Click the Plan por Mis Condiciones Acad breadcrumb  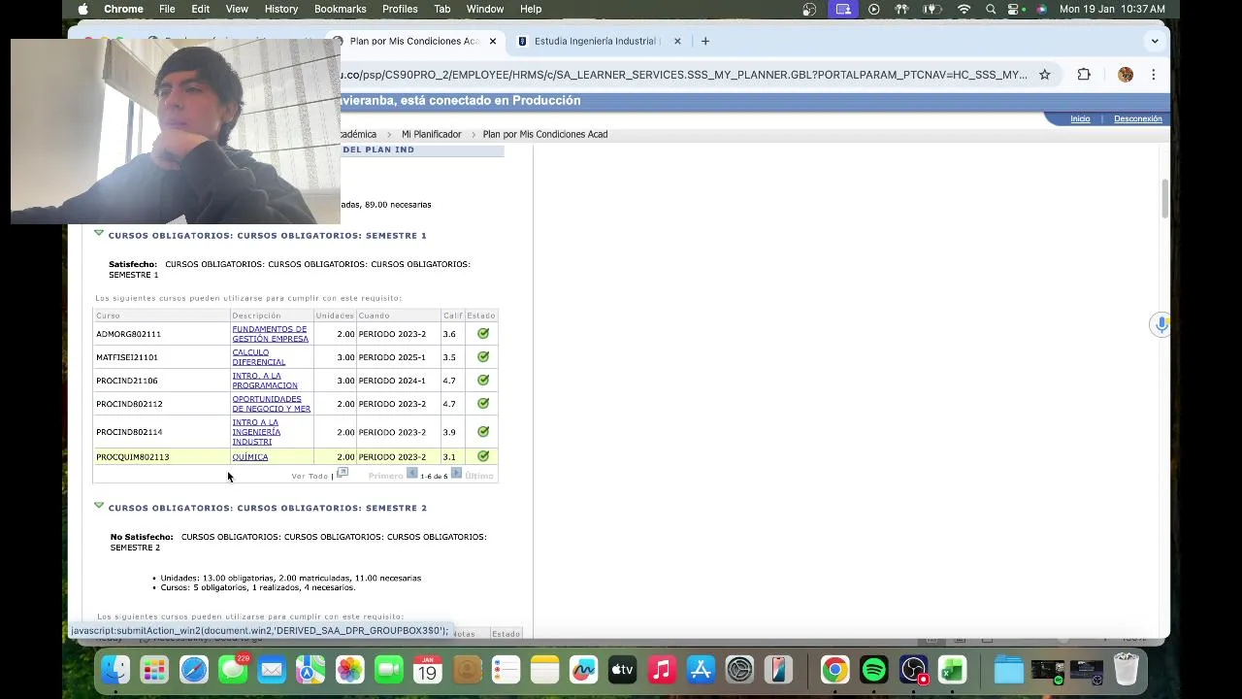(545, 134)
